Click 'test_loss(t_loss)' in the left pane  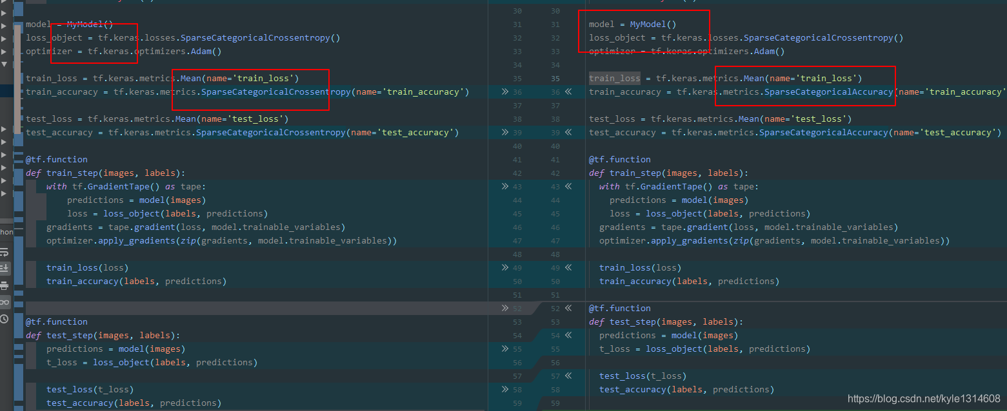(90, 390)
